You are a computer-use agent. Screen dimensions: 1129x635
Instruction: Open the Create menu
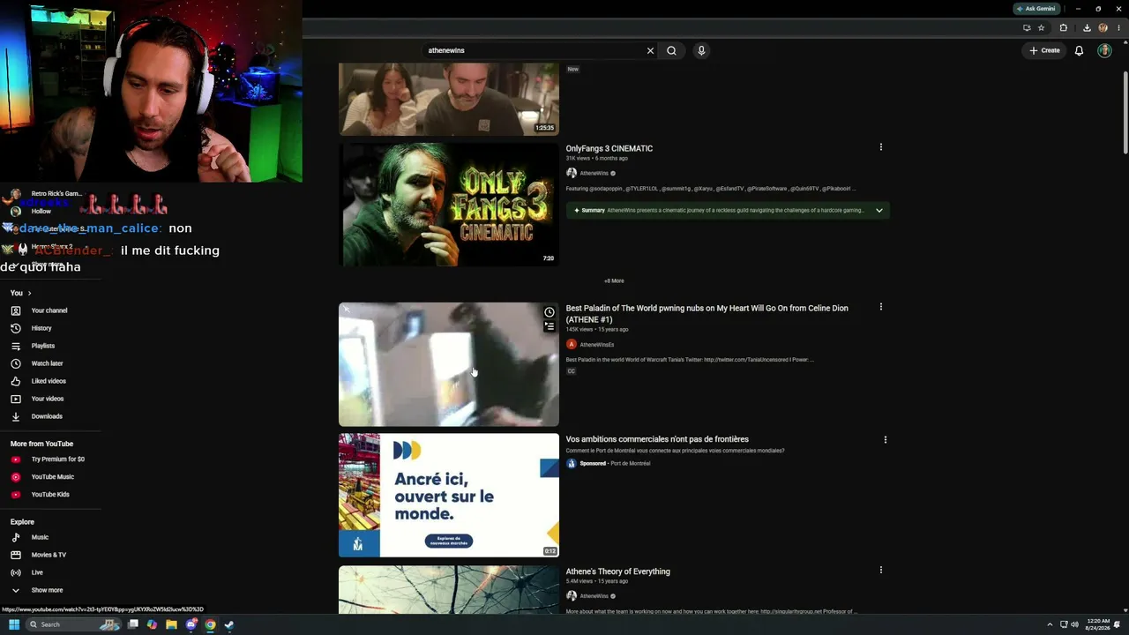coord(1044,50)
